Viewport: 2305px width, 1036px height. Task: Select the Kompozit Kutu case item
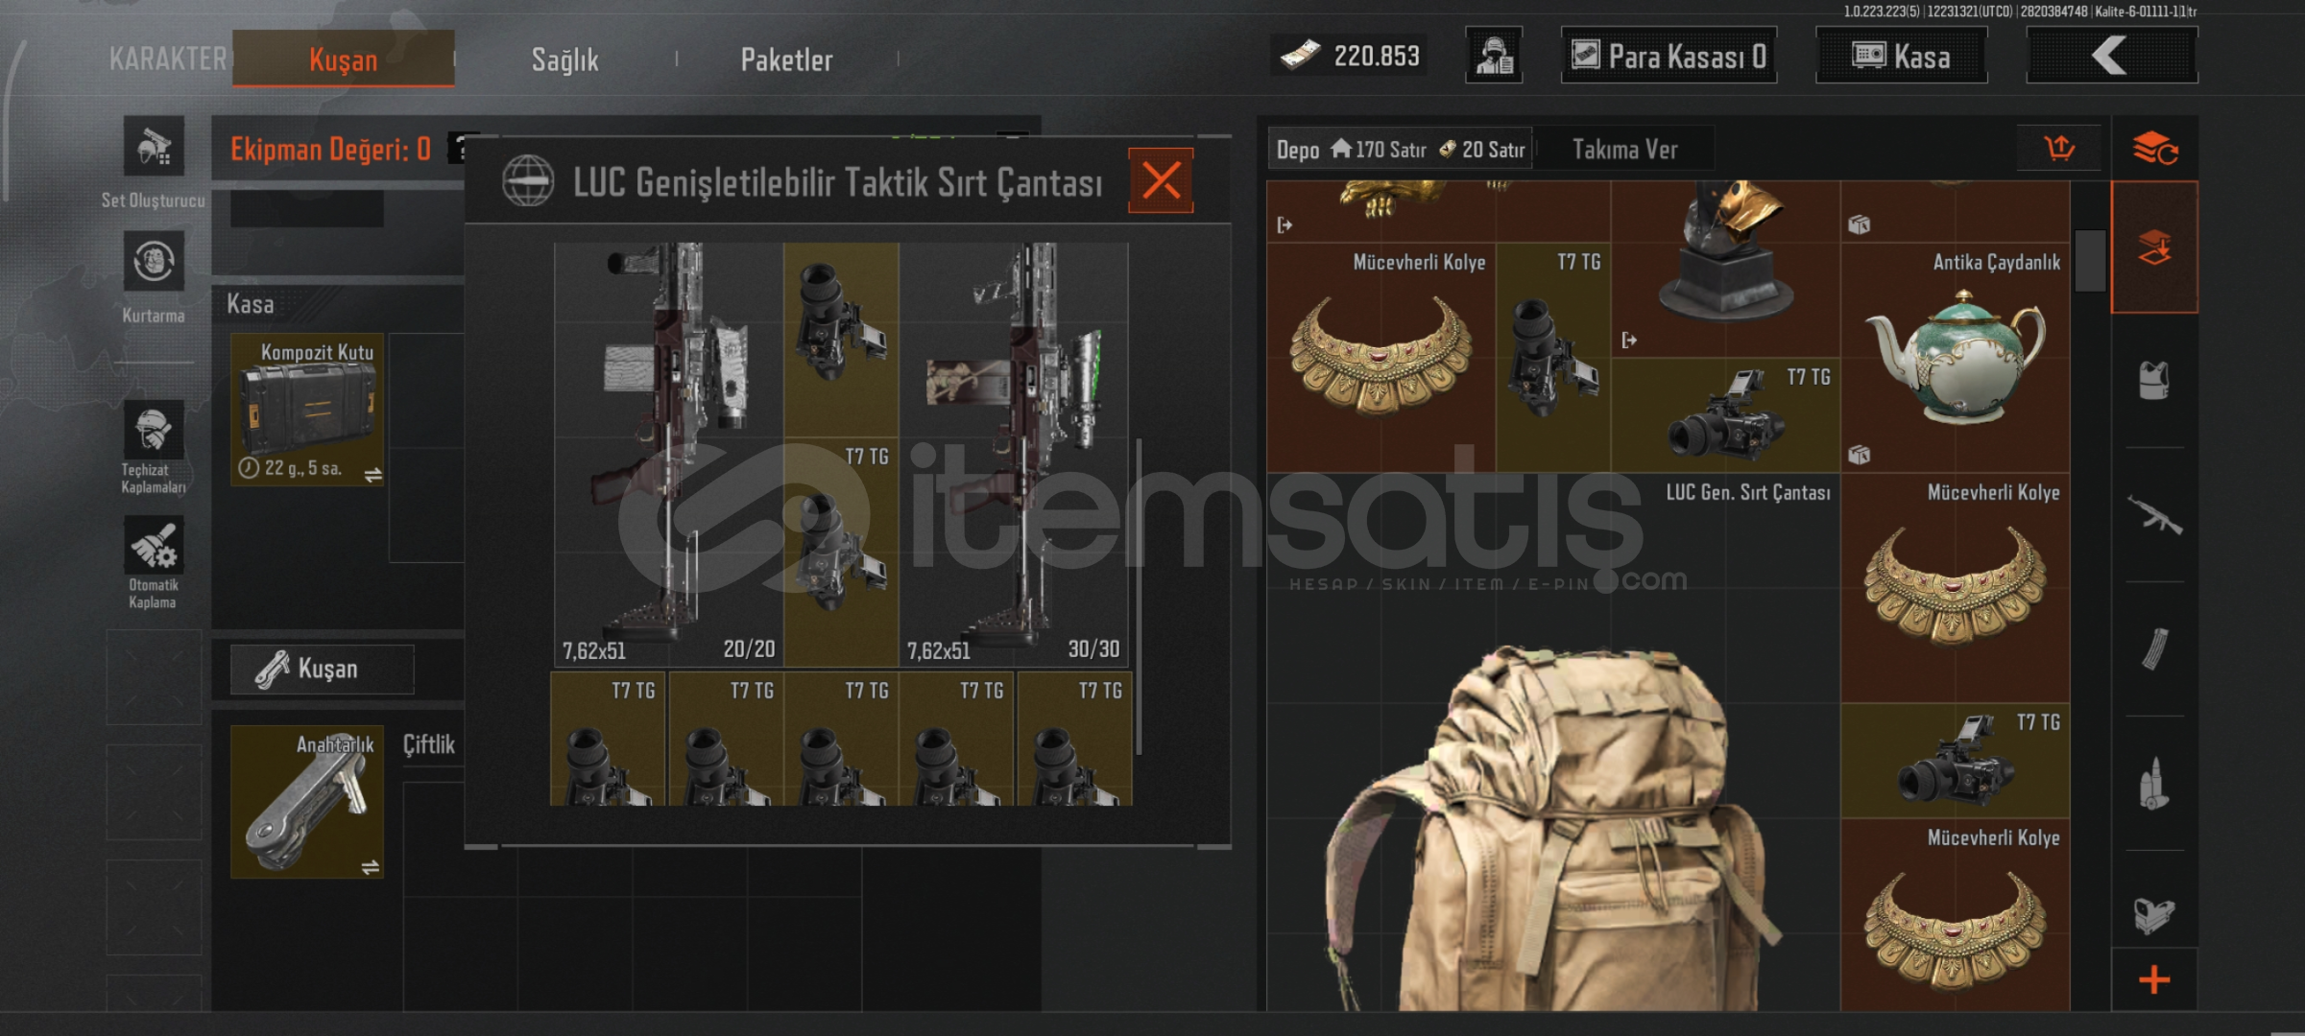coord(307,410)
